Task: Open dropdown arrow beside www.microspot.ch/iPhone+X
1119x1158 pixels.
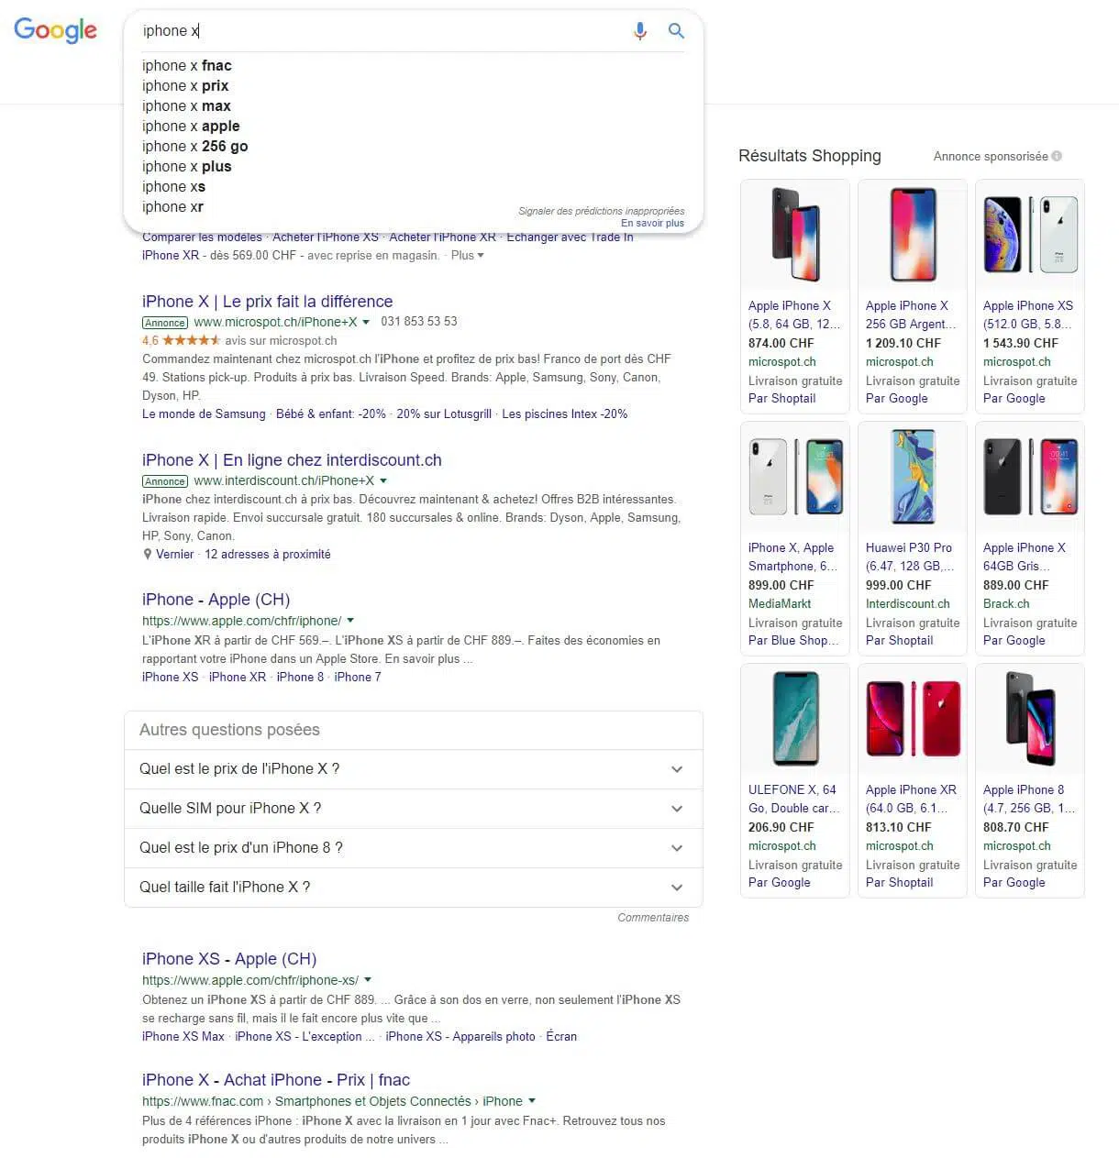Action: [x=366, y=323]
